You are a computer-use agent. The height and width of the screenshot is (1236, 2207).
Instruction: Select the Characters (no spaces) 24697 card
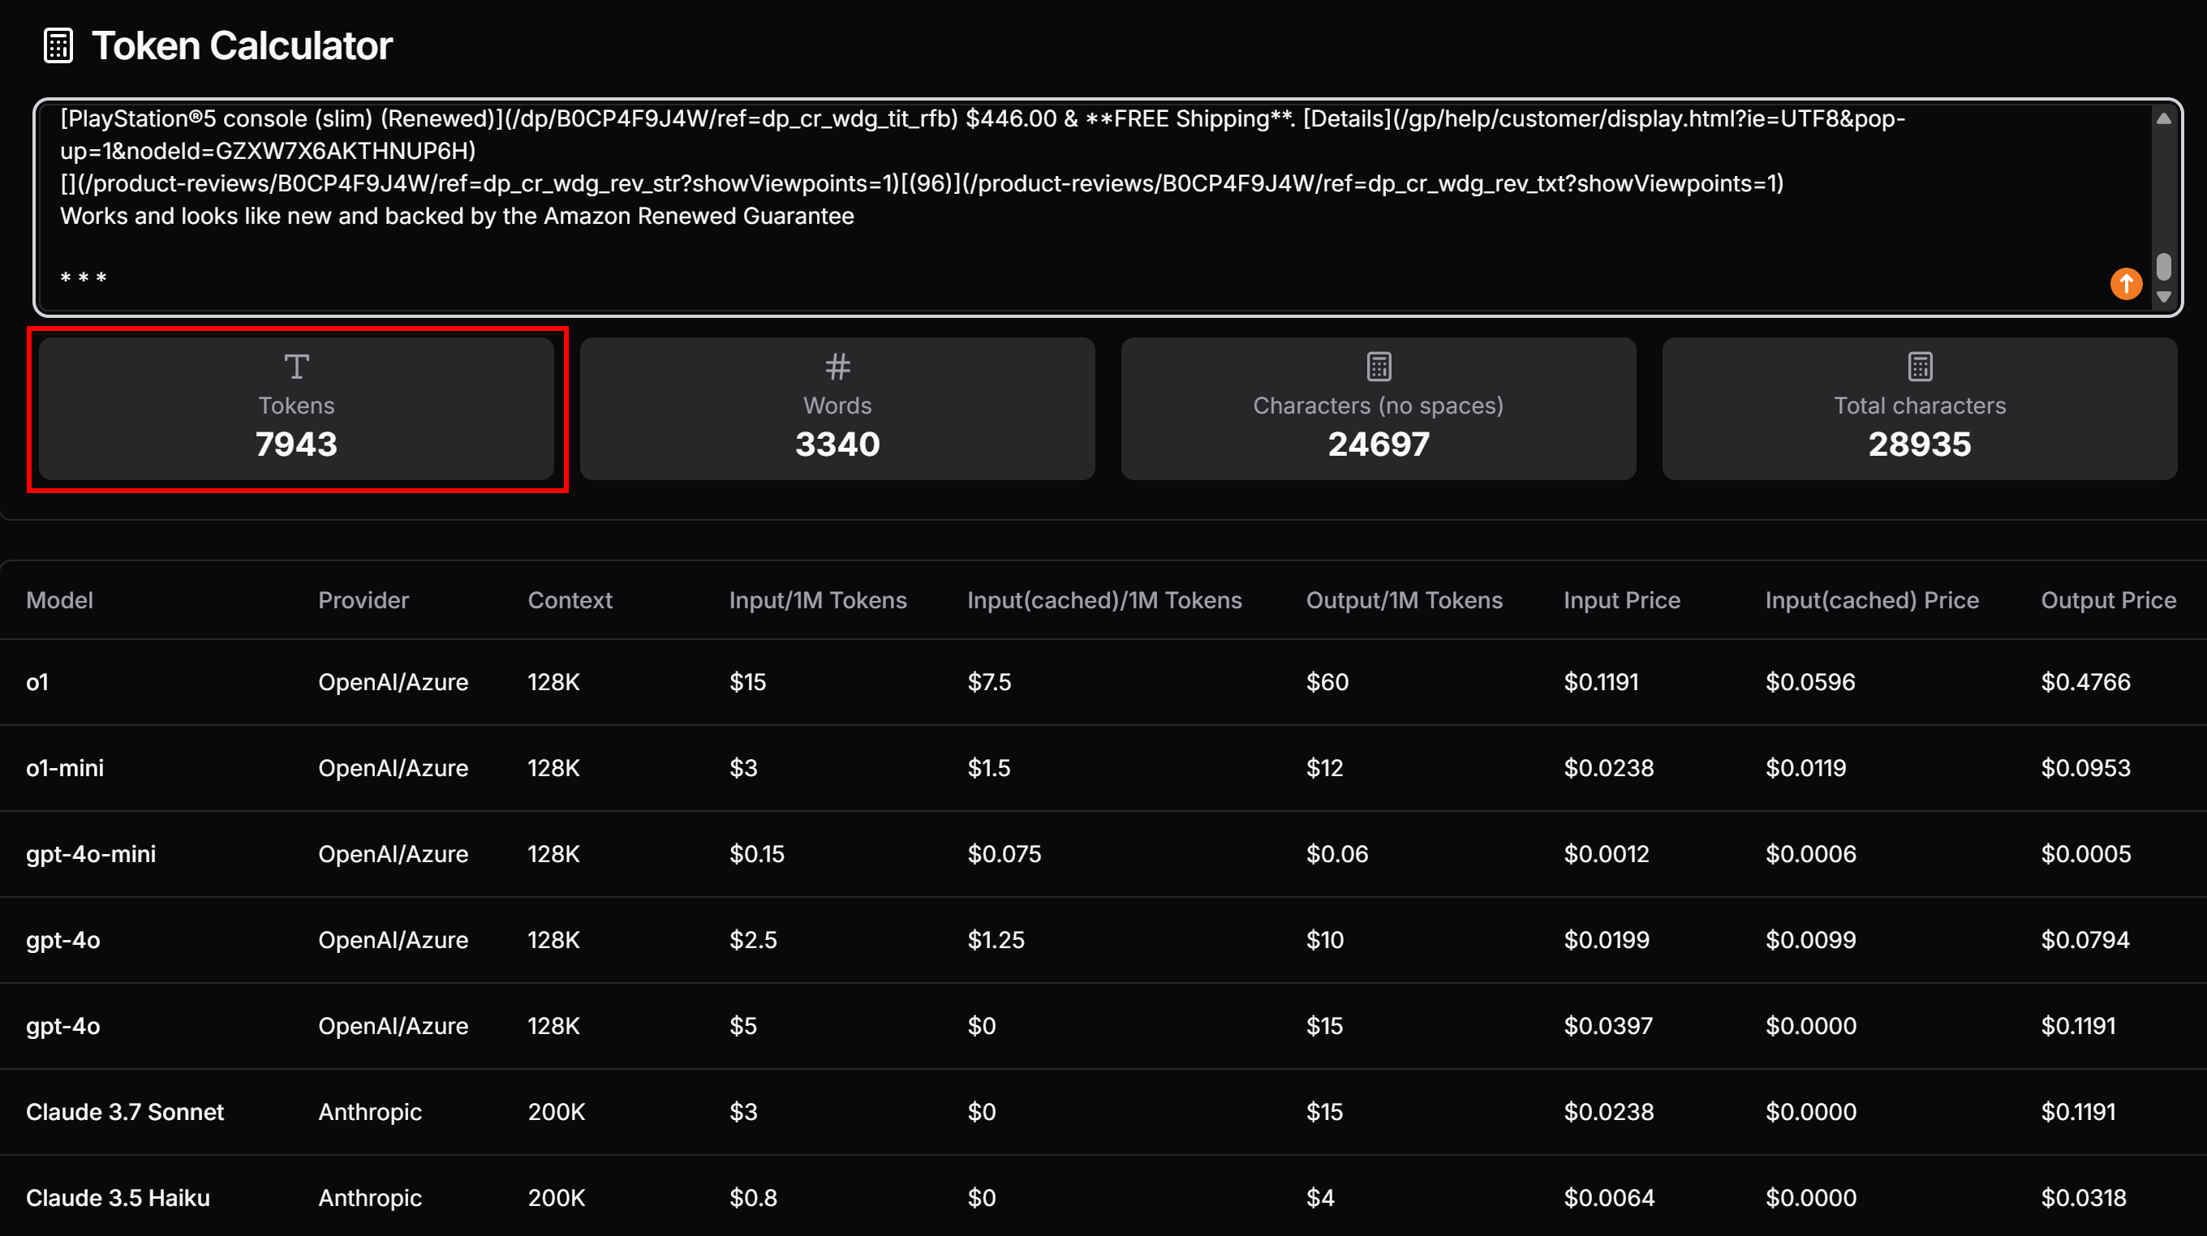point(1379,409)
